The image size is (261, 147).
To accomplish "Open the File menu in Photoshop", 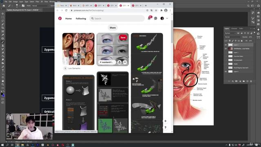I will pyautogui.click(x=6, y=2).
